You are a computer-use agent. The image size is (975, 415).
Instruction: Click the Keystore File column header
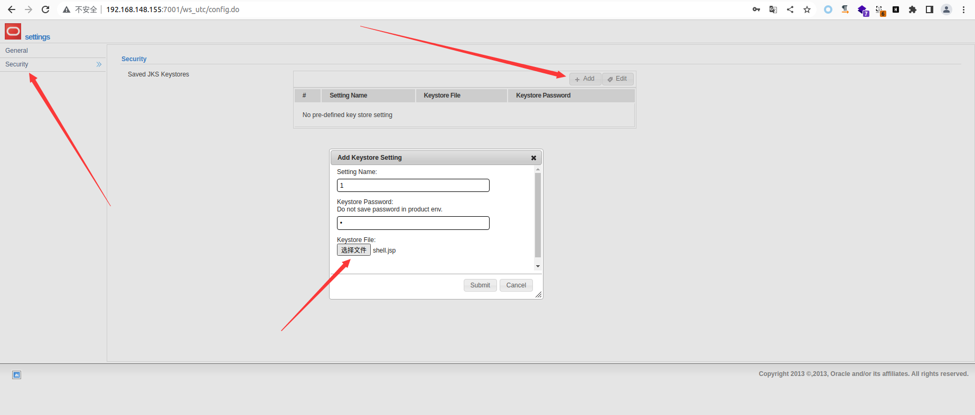pyautogui.click(x=461, y=95)
